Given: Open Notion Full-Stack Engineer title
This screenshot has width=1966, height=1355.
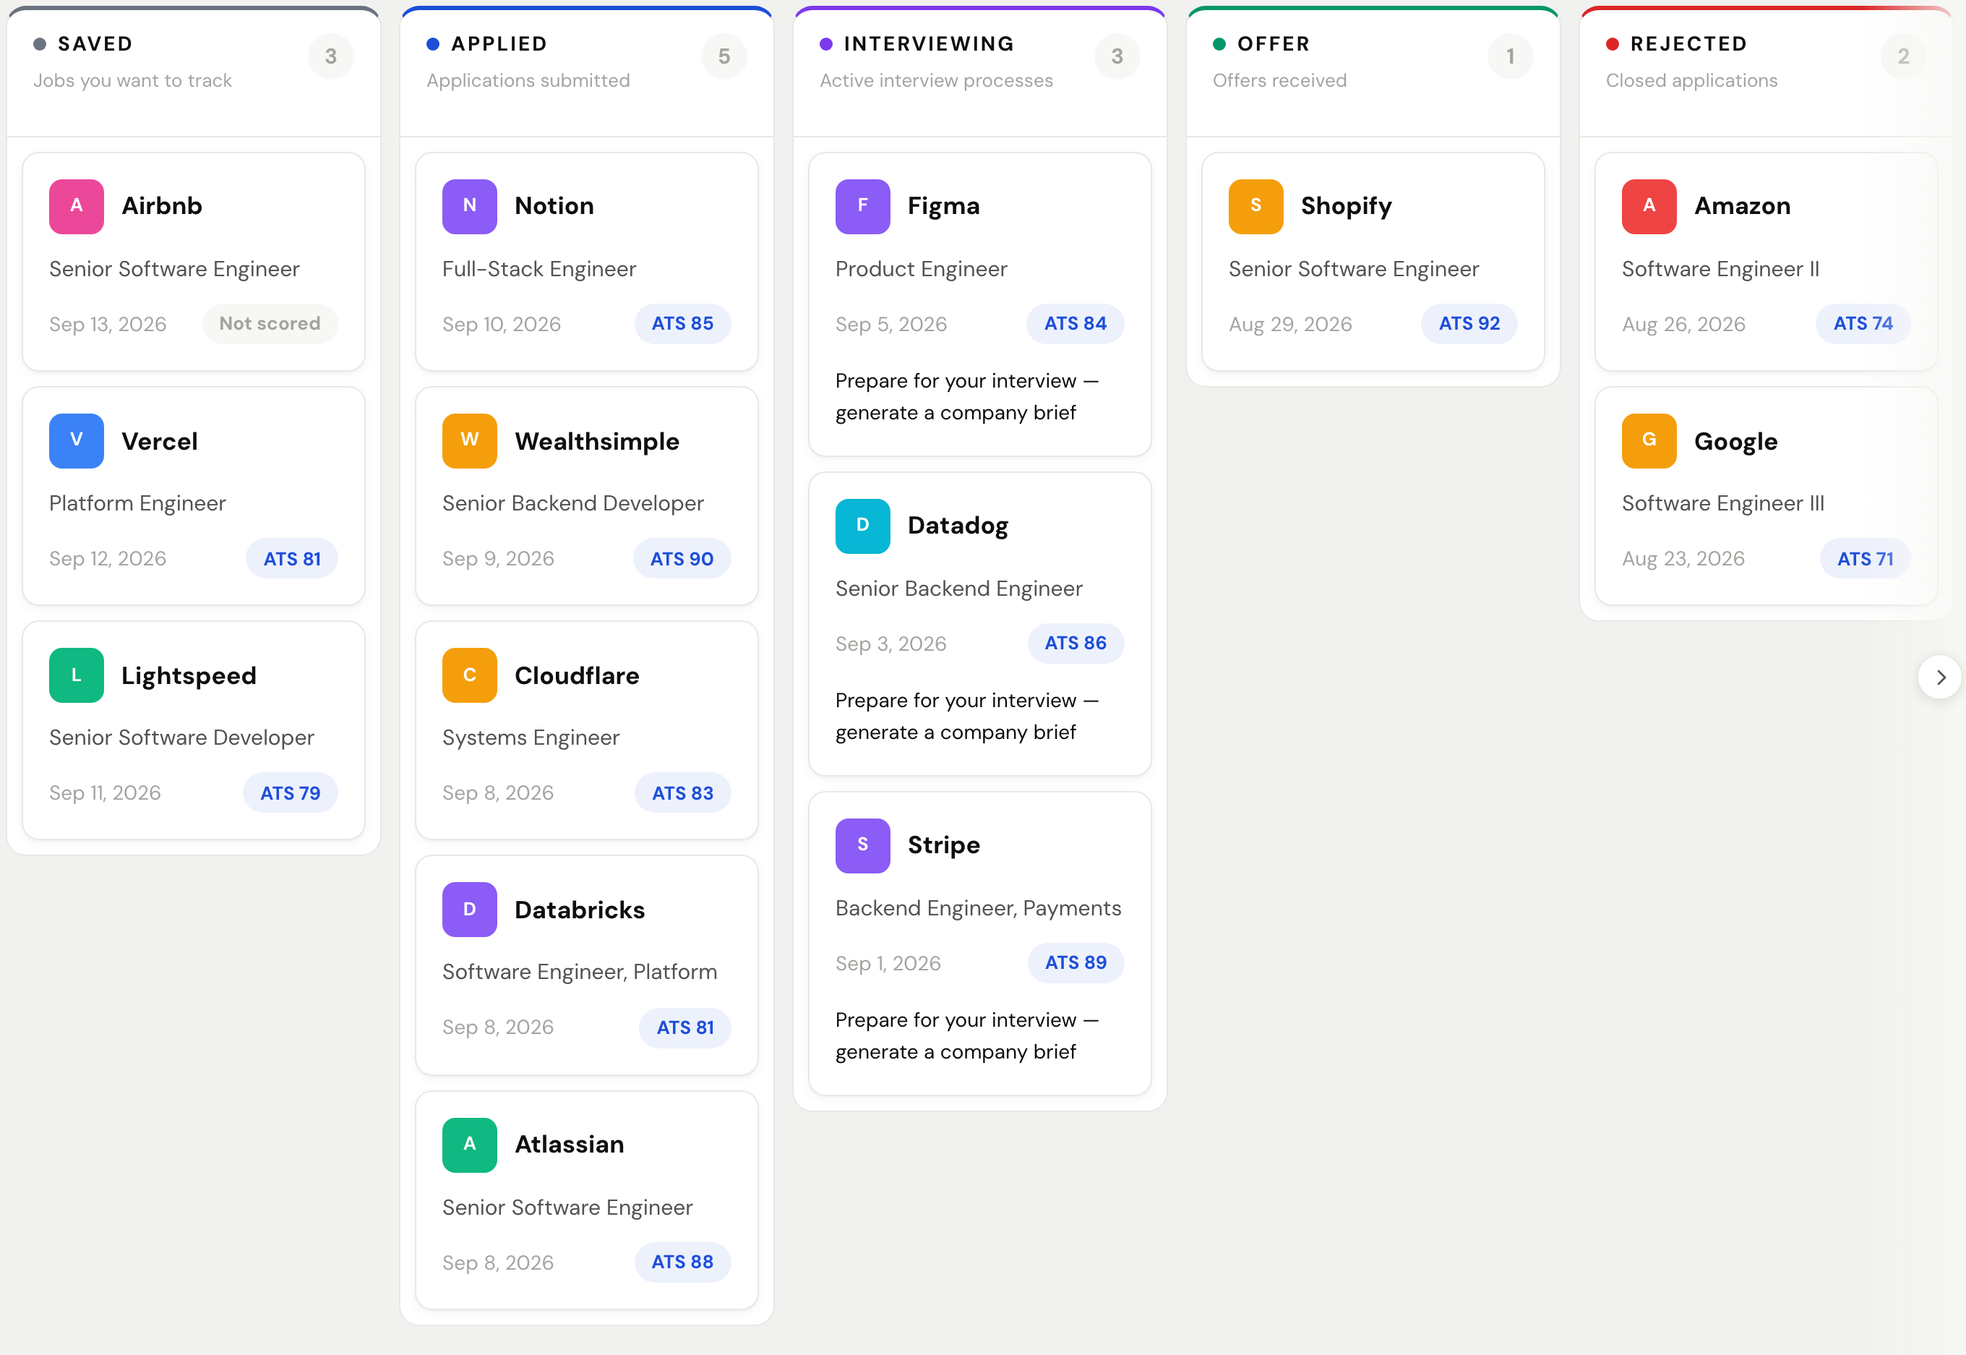Looking at the screenshot, I should 538,269.
